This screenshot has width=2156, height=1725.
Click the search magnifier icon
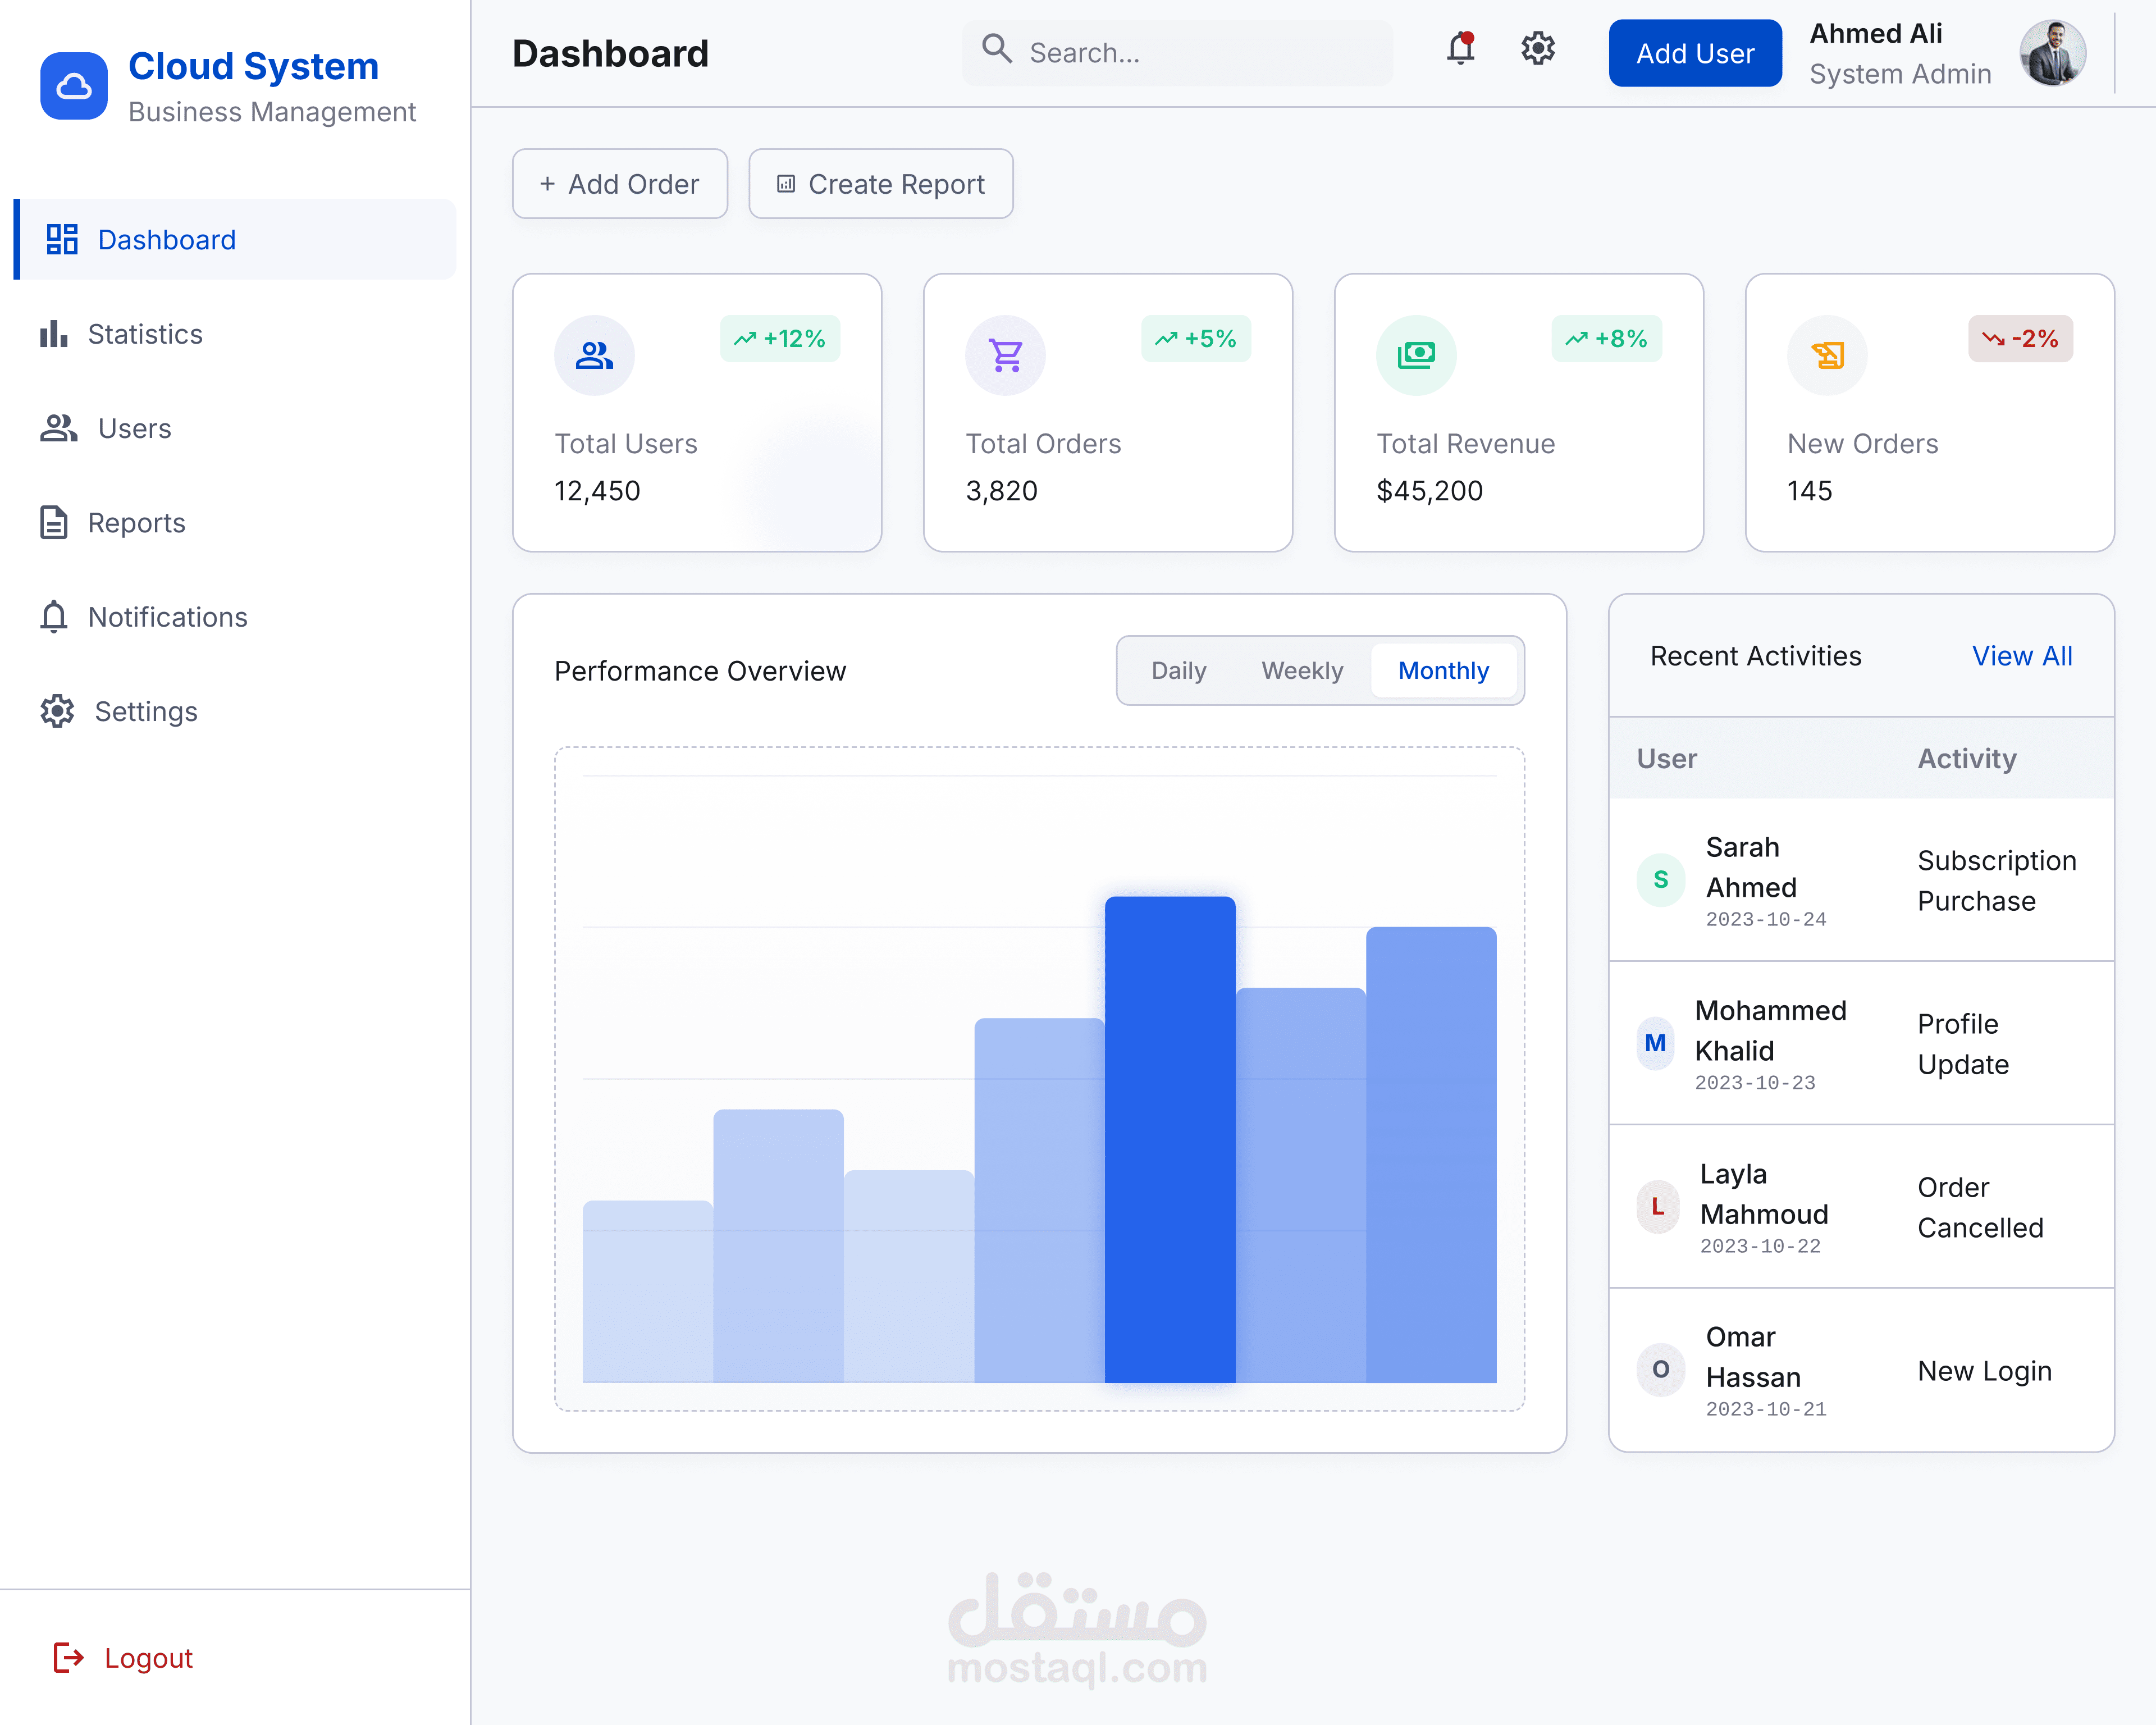point(996,48)
